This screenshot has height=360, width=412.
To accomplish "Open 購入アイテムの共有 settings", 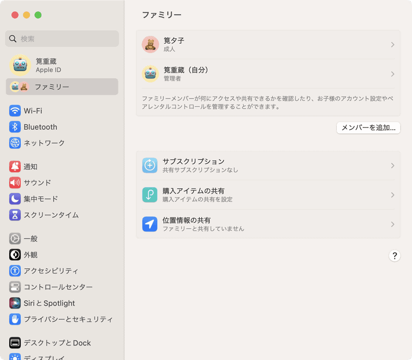I will point(268,195).
